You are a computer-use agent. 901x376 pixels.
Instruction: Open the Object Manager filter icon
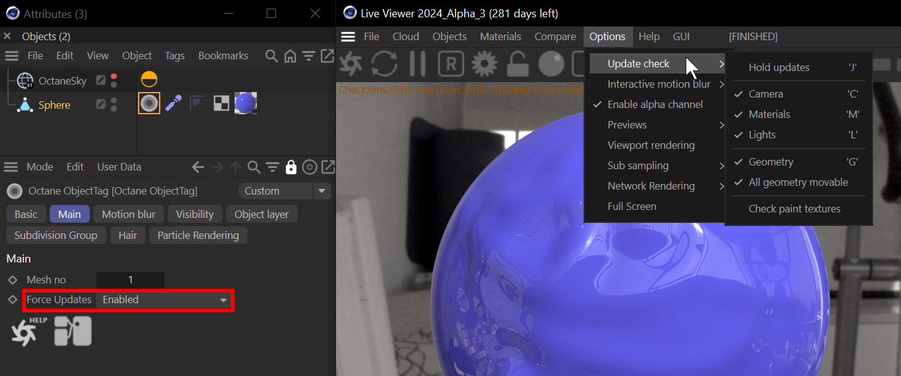pos(308,56)
